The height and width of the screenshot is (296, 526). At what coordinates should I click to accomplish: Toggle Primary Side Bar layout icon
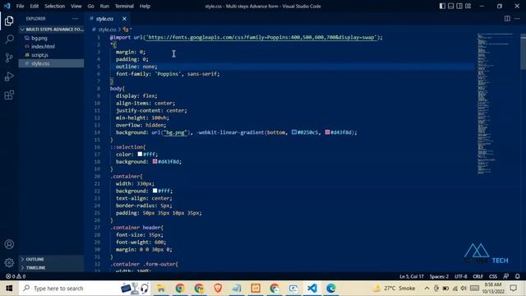[x=442, y=6]
